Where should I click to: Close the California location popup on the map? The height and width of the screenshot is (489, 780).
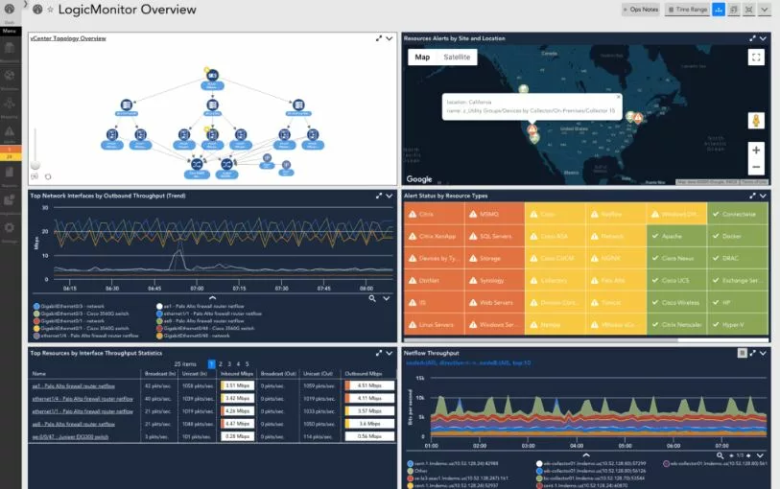click(x=618, y=97)
